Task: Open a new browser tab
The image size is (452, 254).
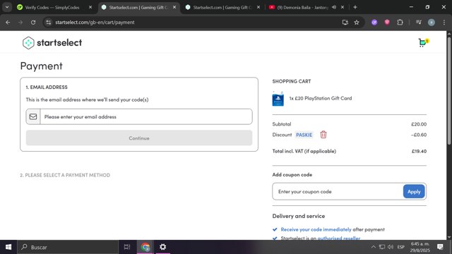Action: click(x=355, y=7)
